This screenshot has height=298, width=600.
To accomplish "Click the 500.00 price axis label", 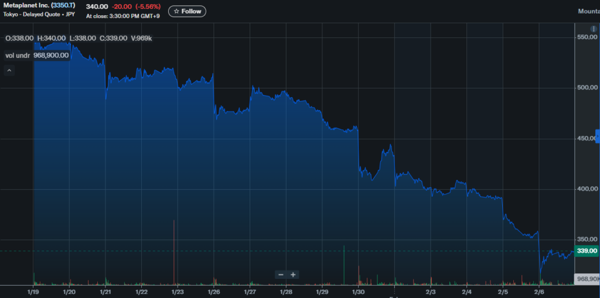I will tap(586, 88).
